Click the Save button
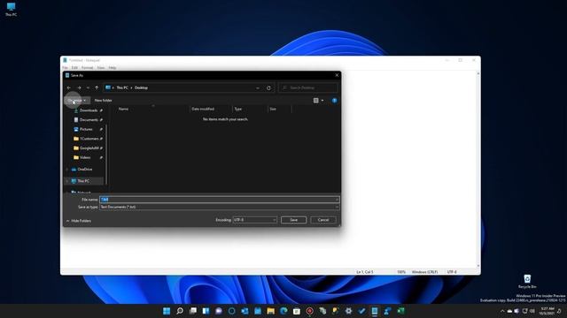Viewport: 567px width, 318px height. click(293, 220)
